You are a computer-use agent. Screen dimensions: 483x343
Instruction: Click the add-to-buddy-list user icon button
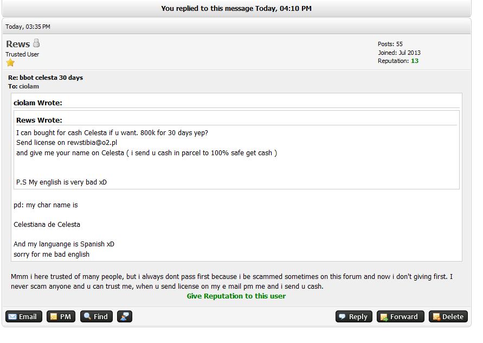125,316
